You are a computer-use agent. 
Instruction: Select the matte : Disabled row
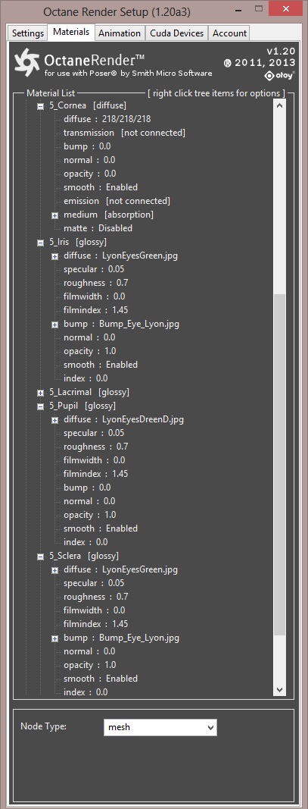(x=98, y=228)
